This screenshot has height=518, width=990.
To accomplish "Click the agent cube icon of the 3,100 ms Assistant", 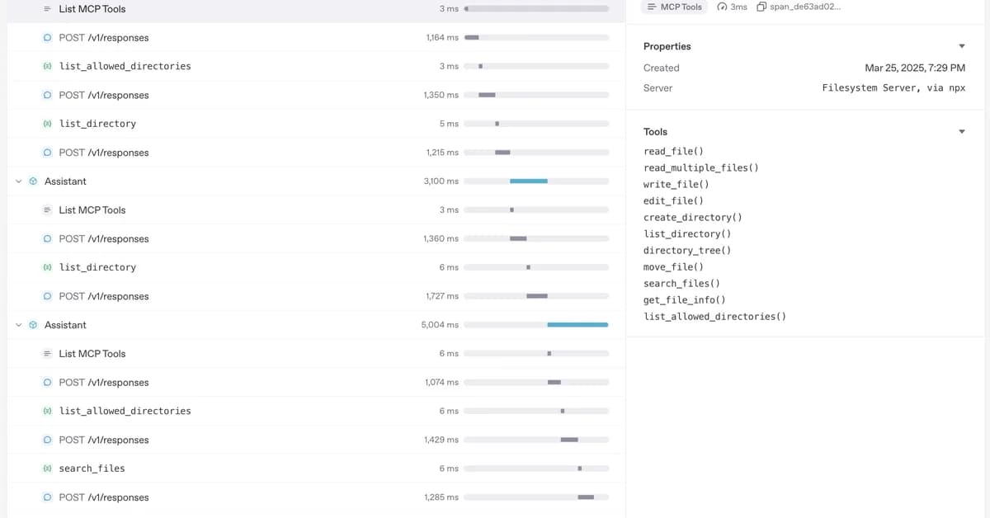I will (33, 181).
